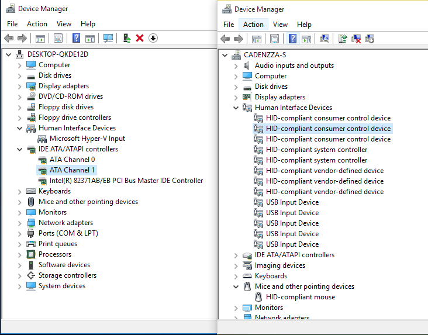
Task: Select Intel(R) 82371AB/EB PCI Bus Master IDE Controller
Action: point(126,181)
